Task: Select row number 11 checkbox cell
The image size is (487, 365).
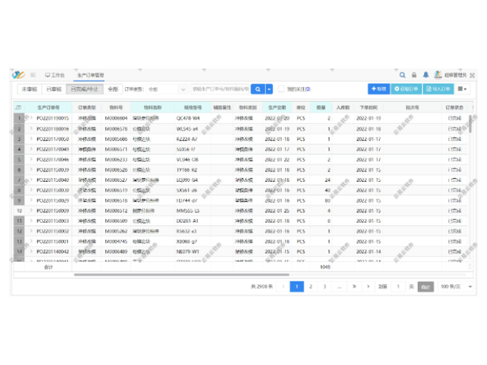Action: click(x=19, y=221)
